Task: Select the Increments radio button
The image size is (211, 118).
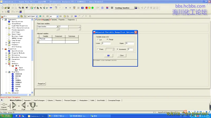Action: 118,49
